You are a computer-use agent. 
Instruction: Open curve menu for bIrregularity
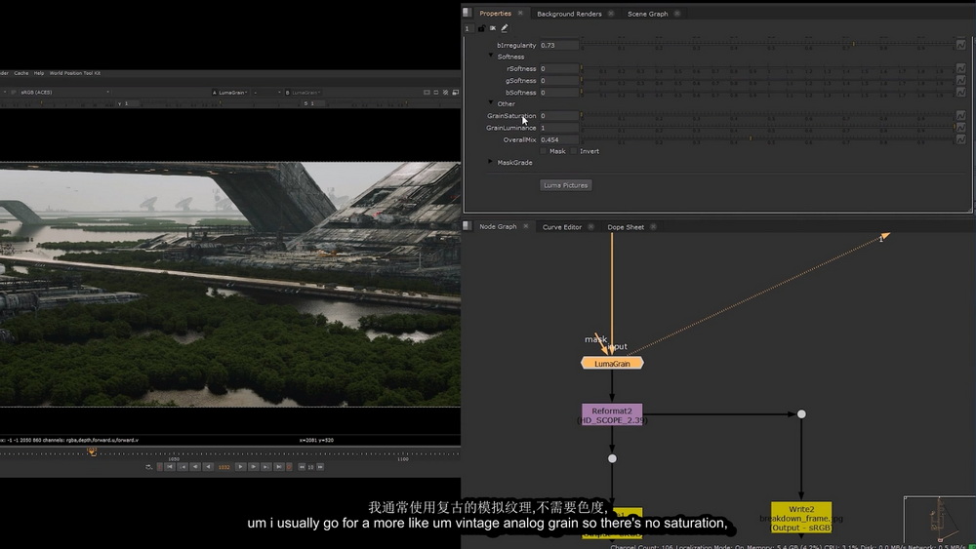click(x=960, y=45)
